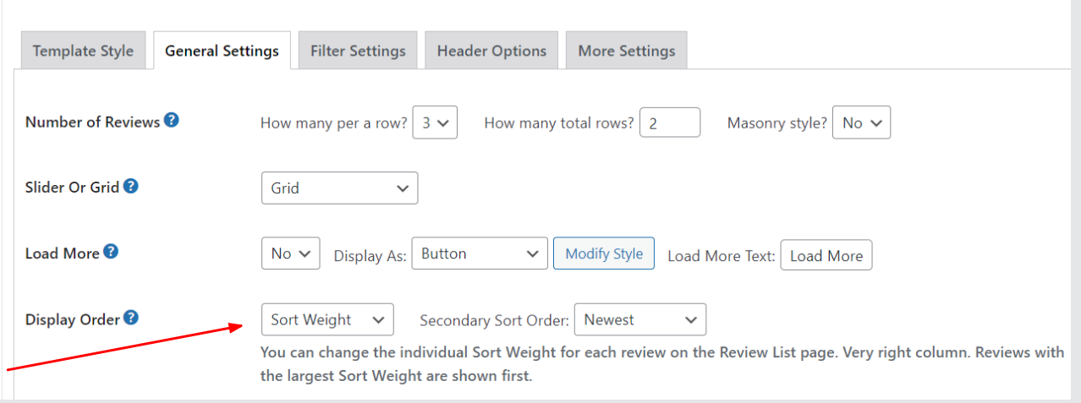
Task: Click the Load More help question icon
Action: pyautogui.click(x=111, y=252)
